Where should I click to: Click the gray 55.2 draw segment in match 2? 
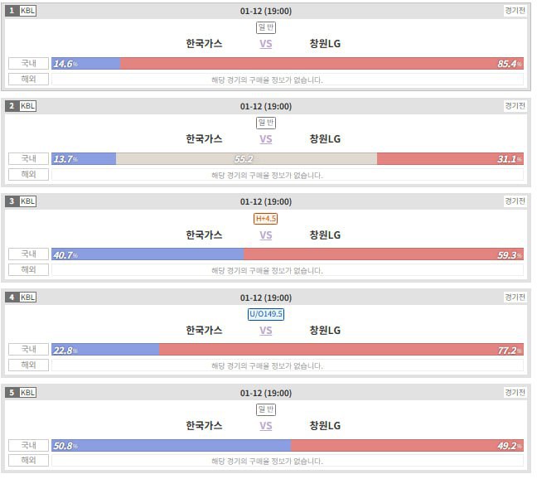pyautogui.click(x=246, y=159)
